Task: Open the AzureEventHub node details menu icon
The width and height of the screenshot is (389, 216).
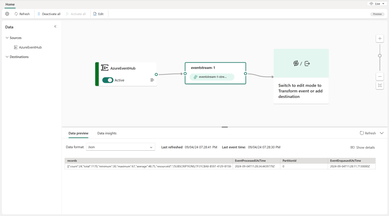Action: [152, 80]
